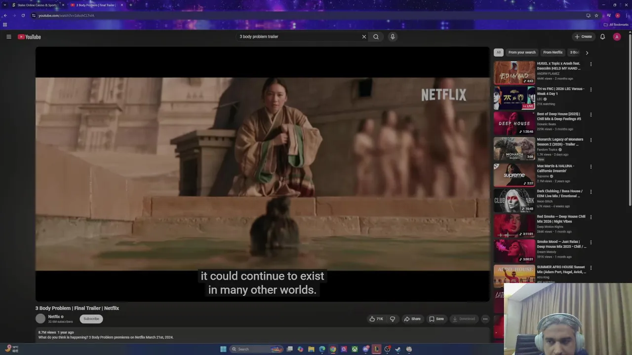Open menu for TH vs FNC video

tap(591, 90)
